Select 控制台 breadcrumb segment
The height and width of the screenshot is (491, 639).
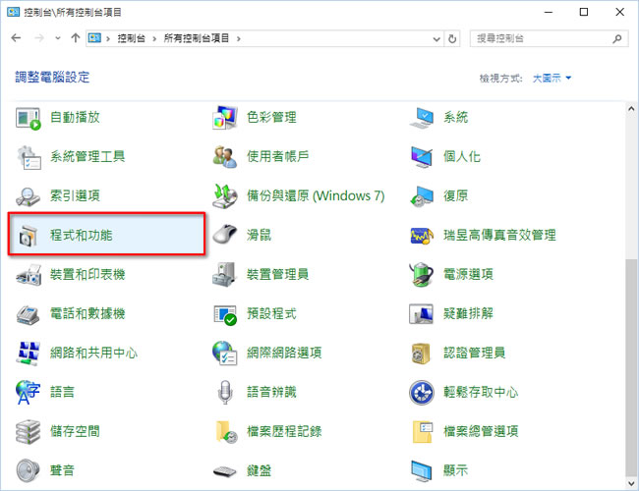(x=131, y=38)
